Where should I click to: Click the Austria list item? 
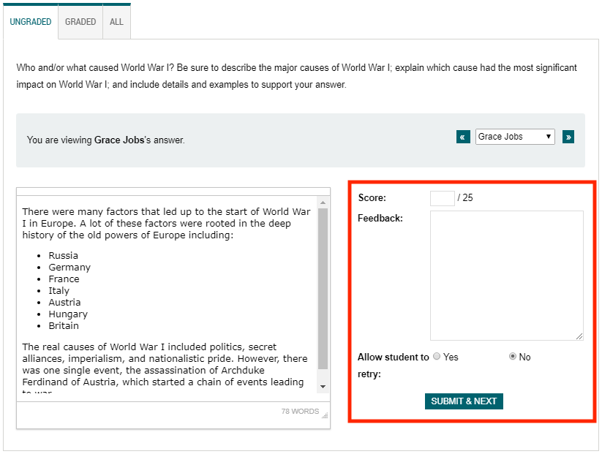pos(64,303)
